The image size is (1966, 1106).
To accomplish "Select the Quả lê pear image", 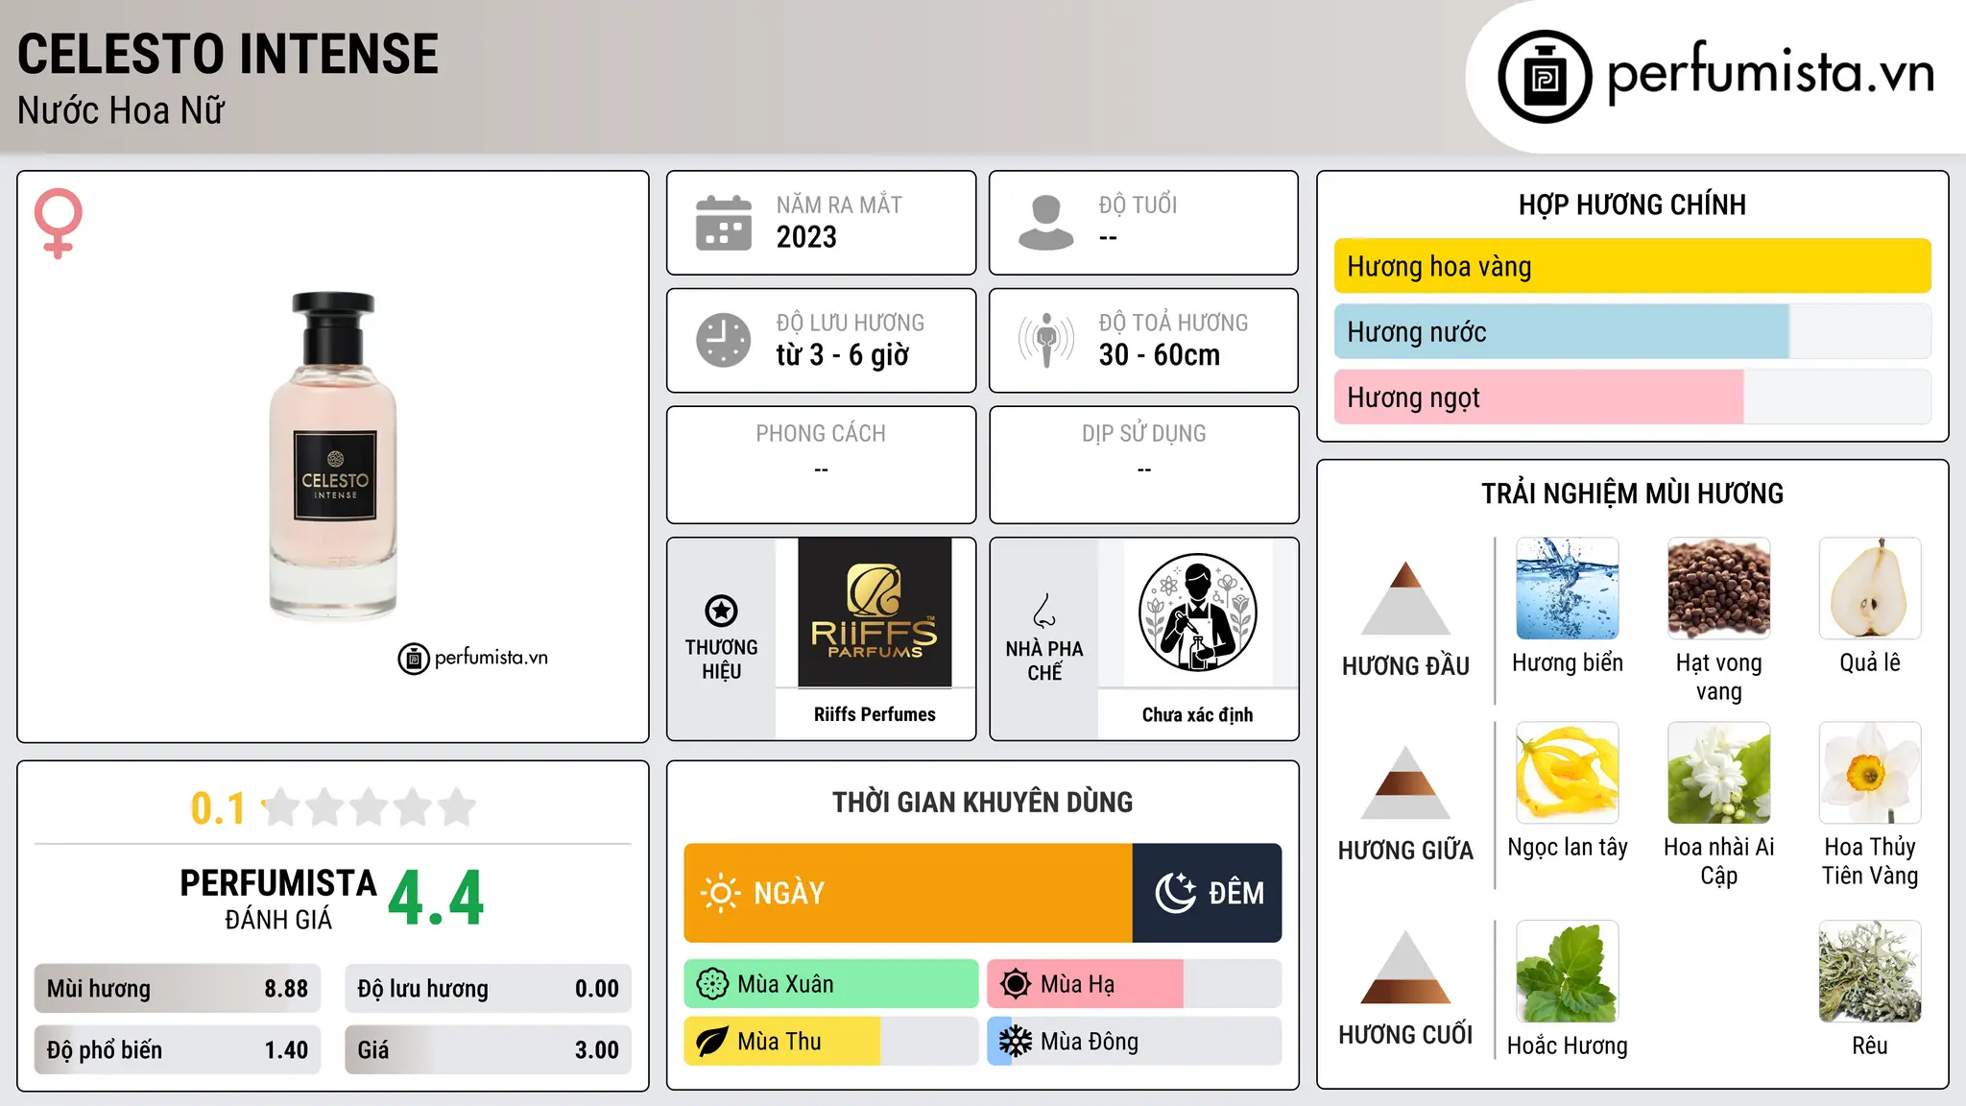I will [1870, 589].
